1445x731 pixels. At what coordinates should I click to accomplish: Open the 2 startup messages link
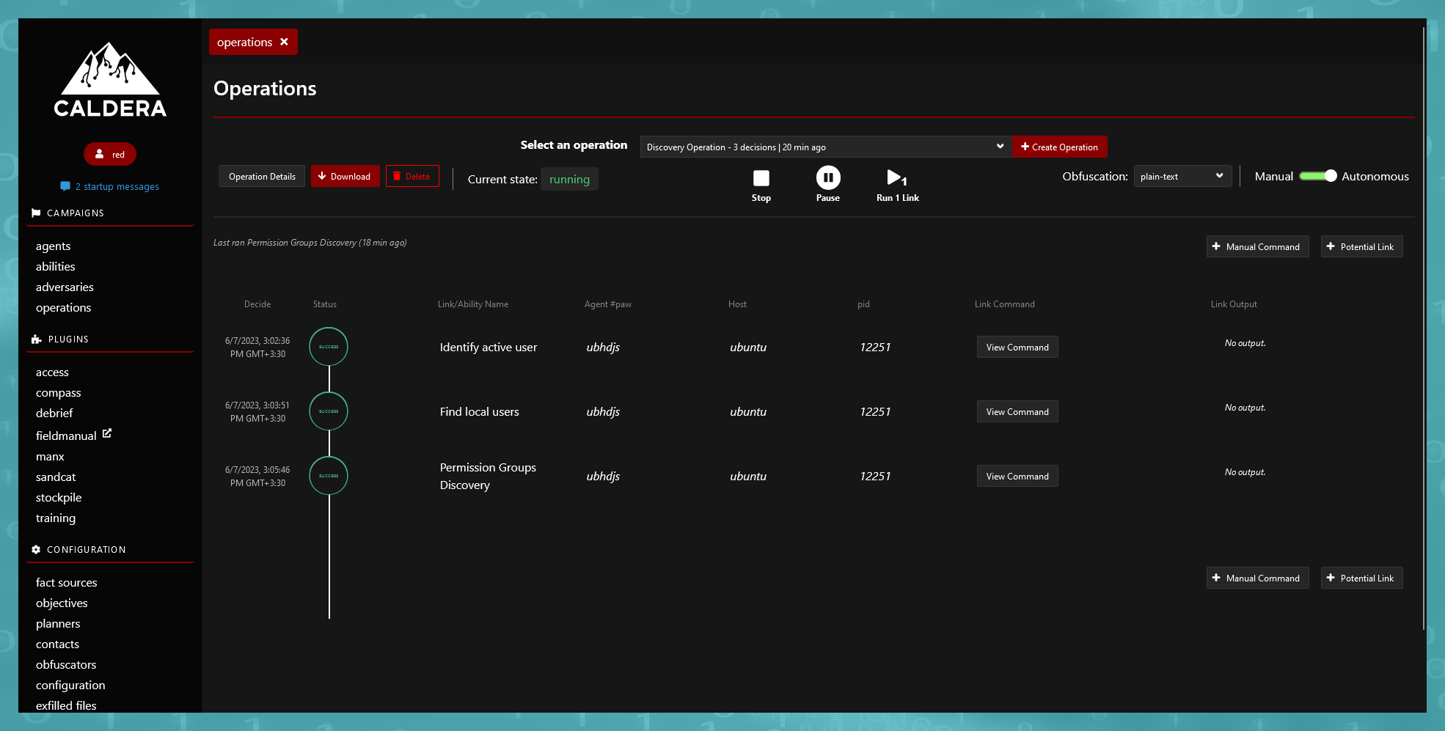110,186
